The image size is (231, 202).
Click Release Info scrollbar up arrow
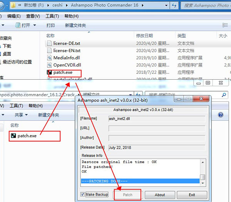pos(203,162)
